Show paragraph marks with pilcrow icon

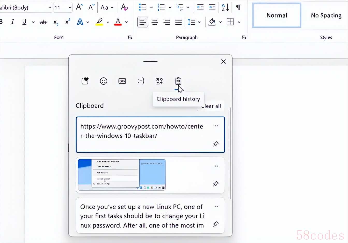[x=238, y=7]
